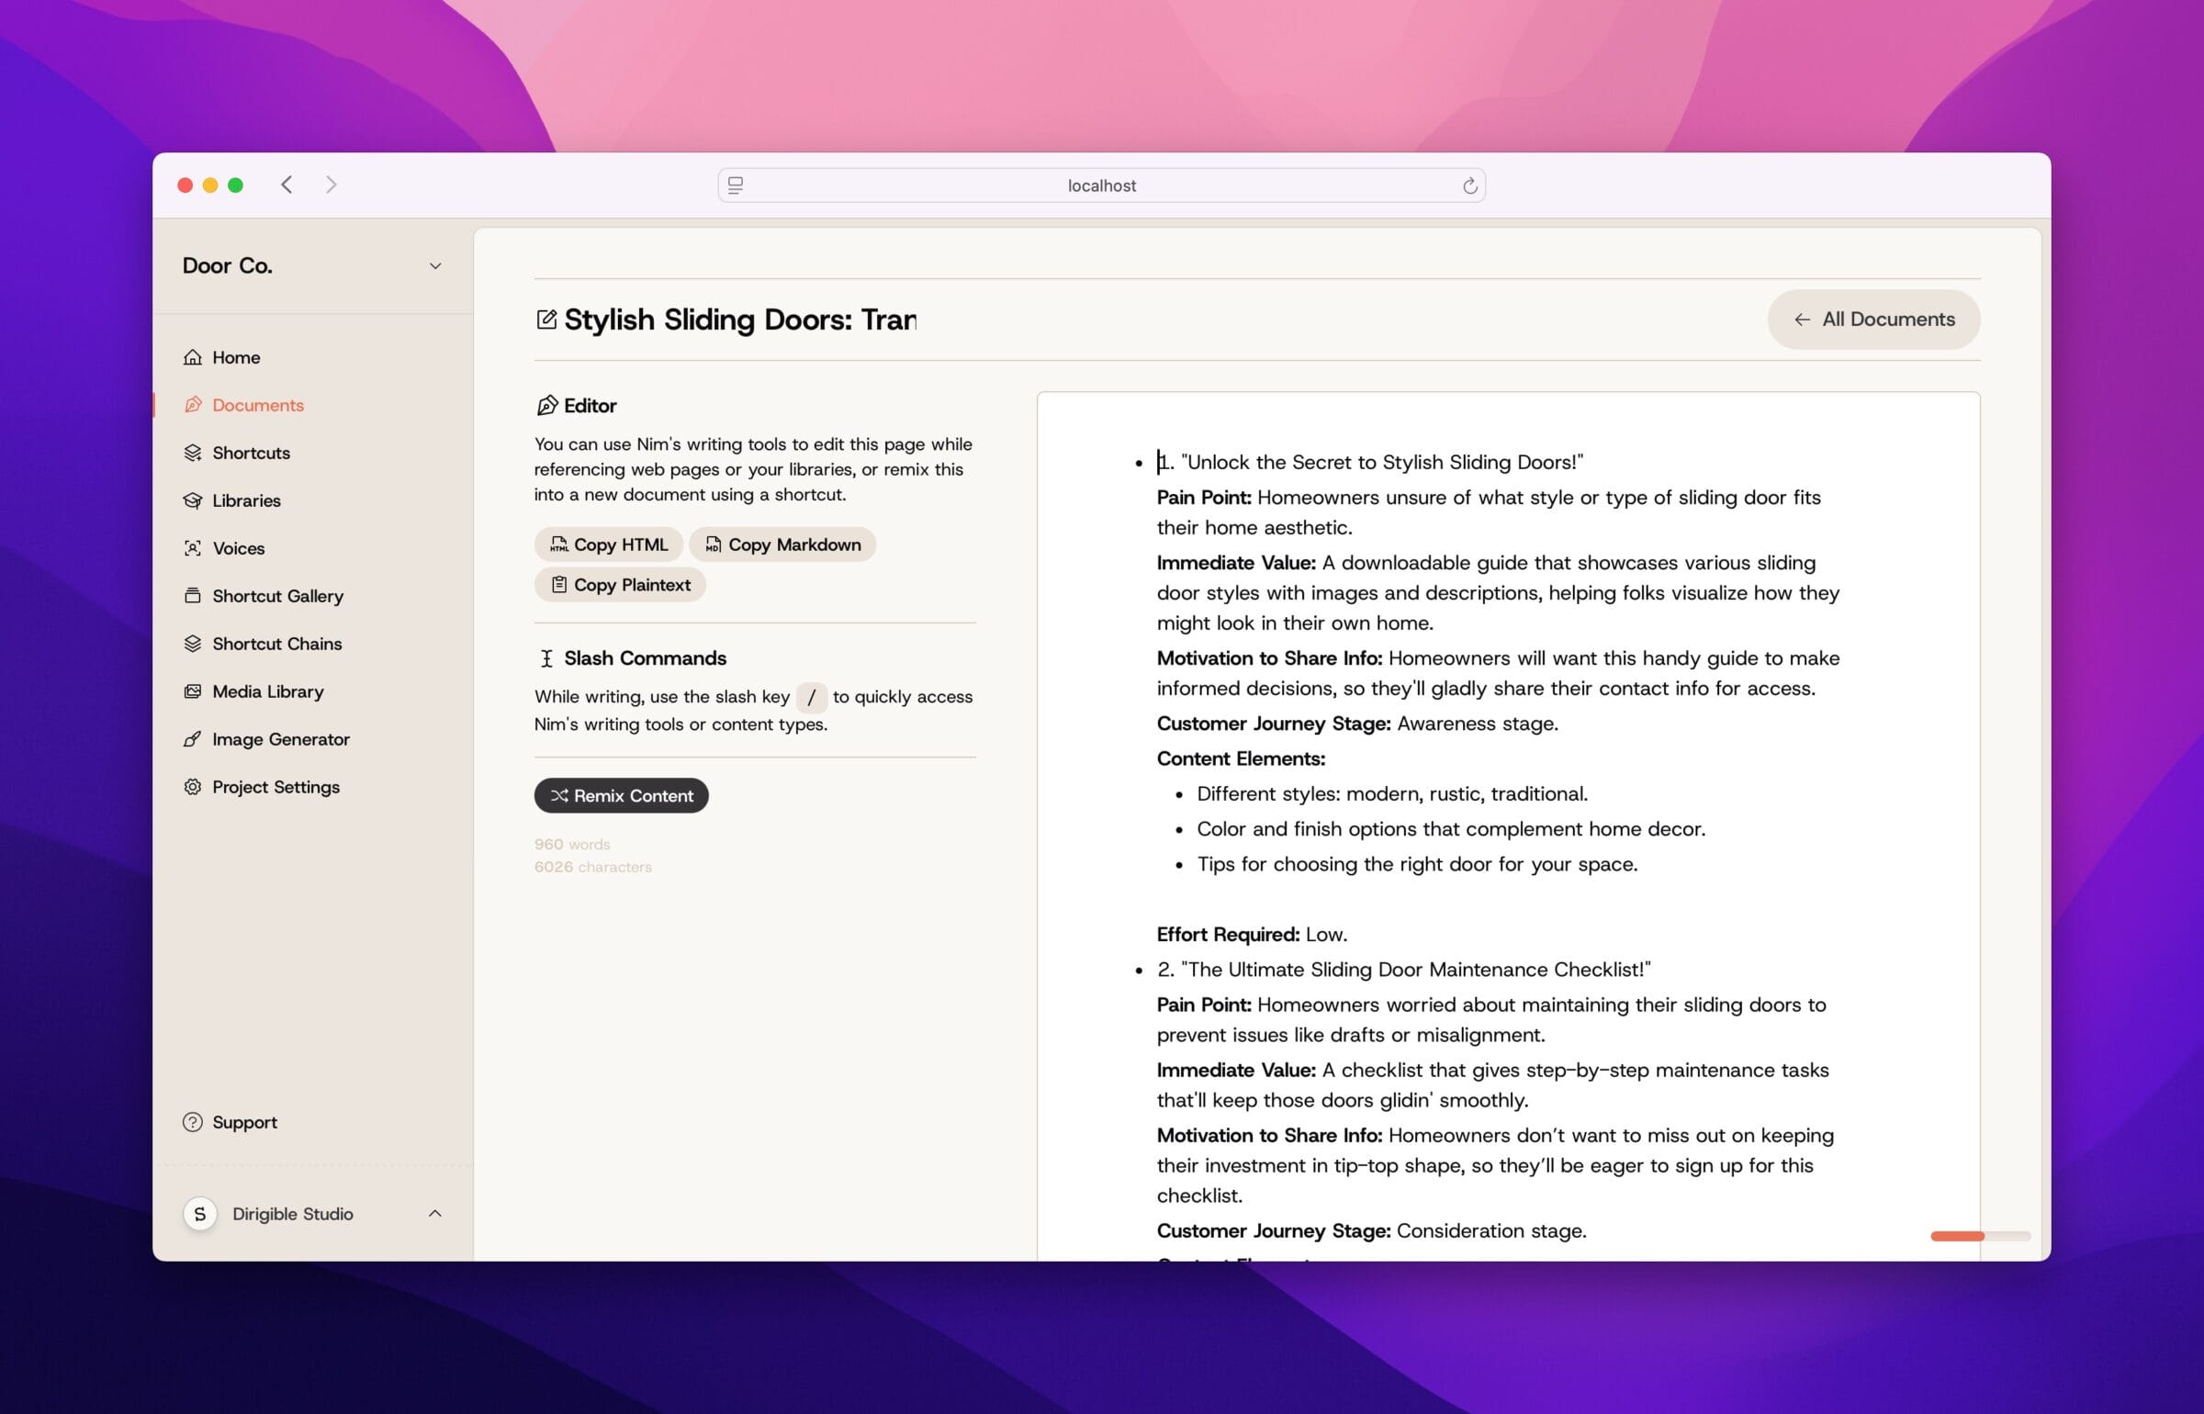The image size is (2204, 1414).
Task: Click Copy HTML button
Action: click(607, 544)
